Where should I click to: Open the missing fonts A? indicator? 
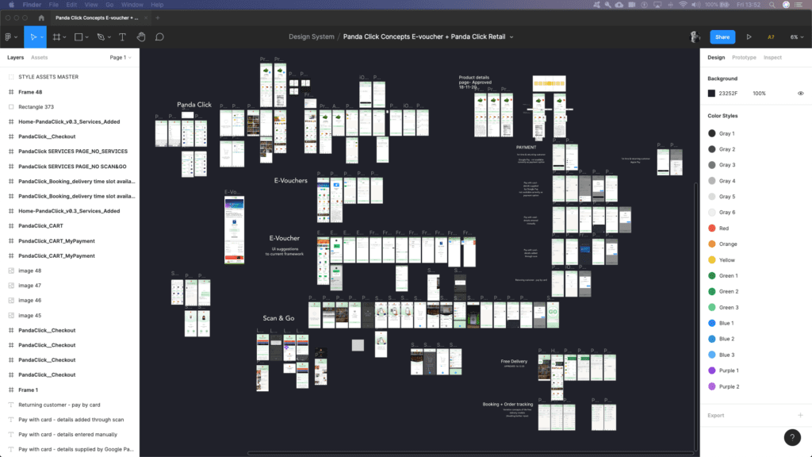pos(771,36)
